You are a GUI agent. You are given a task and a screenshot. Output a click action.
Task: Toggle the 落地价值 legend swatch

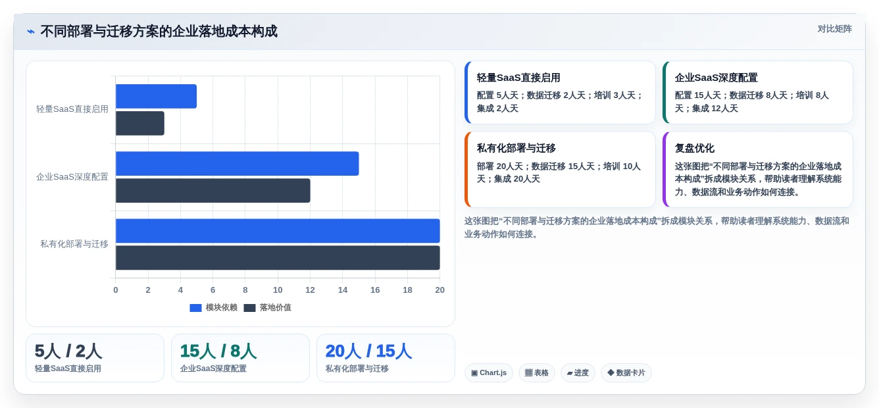pos(249,308)
